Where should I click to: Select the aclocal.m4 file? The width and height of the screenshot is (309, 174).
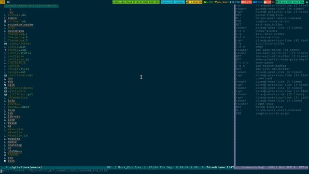coord(17,15)
